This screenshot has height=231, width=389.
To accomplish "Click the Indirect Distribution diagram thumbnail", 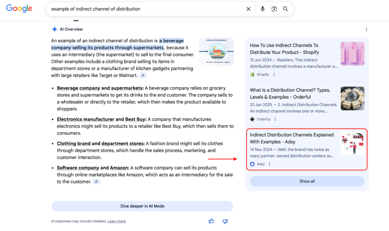I will click(x=216, y=51).
